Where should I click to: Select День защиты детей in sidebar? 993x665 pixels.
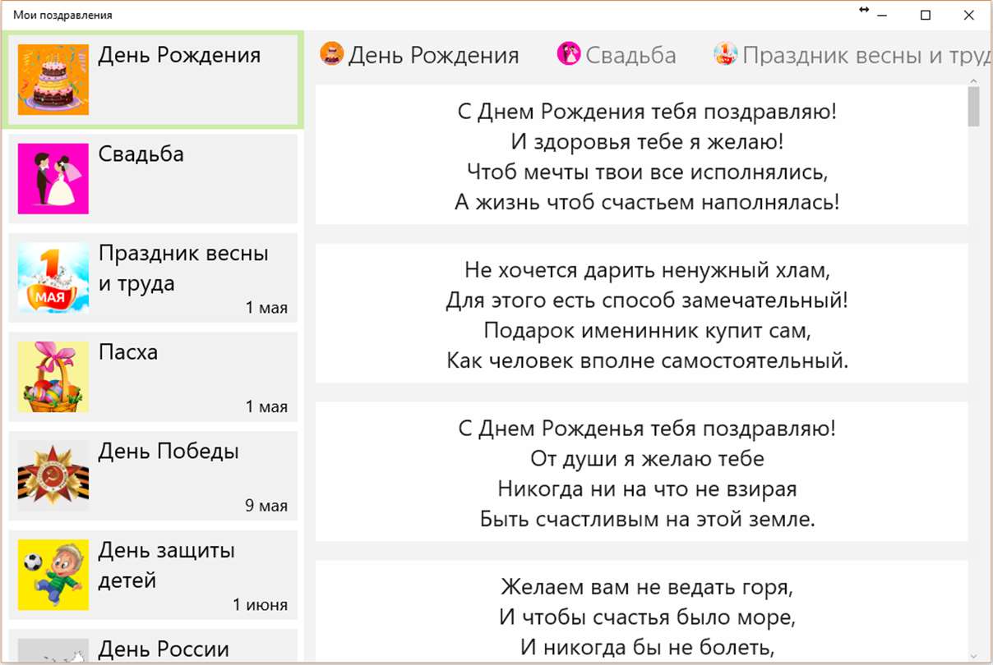point(153,575)
